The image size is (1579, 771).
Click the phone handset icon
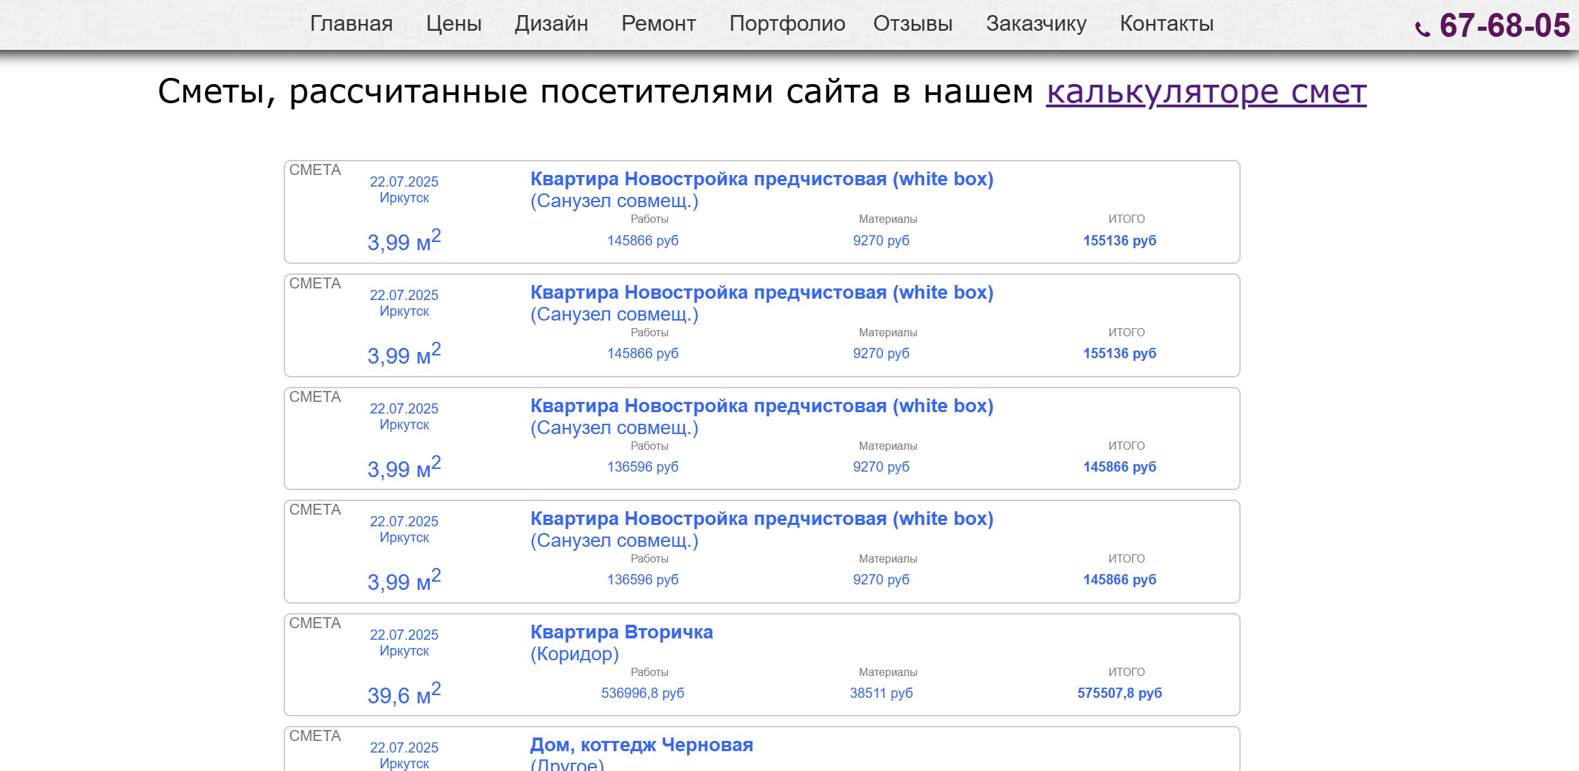click(x=1422, y=29)
